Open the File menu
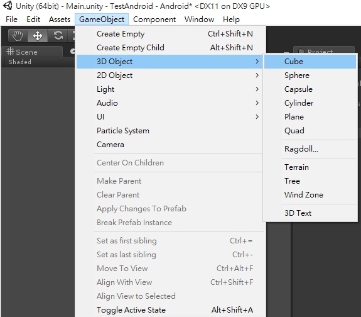This screenshot has height=317, width=361. point(11,19)
